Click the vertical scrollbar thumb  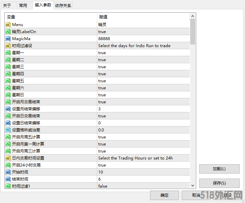point(193,32)
